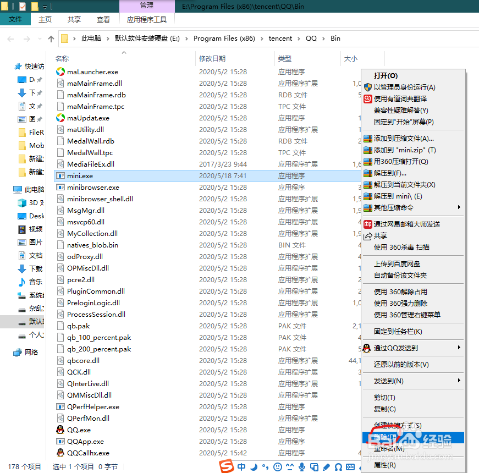Select the QQ.exe penguin icon
This screenshot has height=473, width=479.
[60, 430]
